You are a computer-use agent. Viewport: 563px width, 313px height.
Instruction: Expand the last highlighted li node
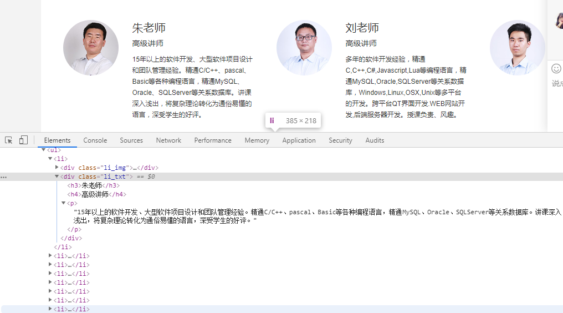[50, 309]
